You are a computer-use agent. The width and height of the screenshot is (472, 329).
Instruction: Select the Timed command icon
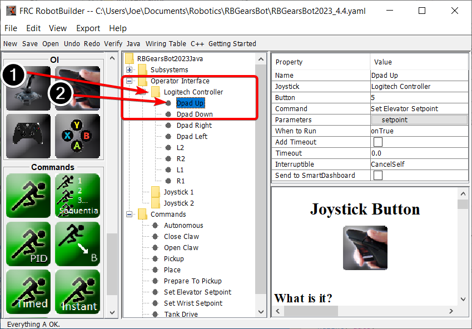[x=28, y=291]
